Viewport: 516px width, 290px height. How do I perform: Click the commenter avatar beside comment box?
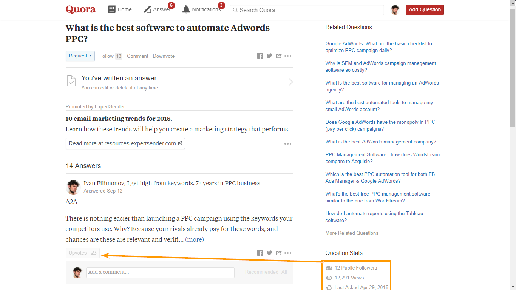[77, 273]
